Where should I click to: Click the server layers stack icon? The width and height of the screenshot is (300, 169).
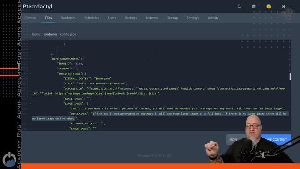click(x=254, y=6)
